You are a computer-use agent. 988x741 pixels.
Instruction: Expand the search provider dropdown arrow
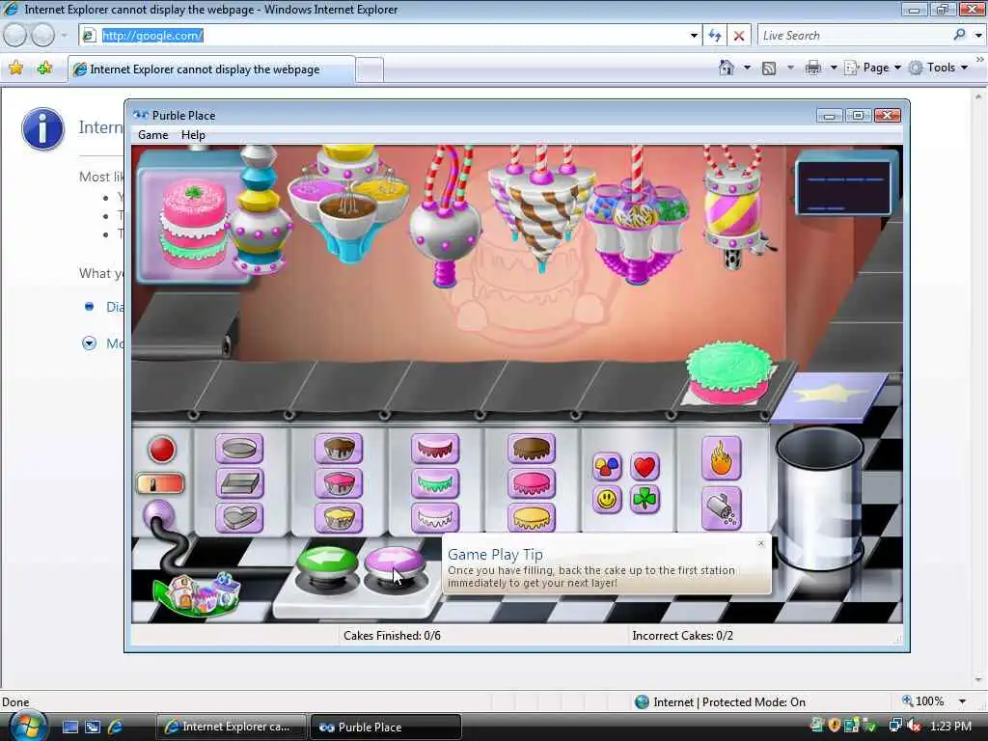point(978,36)
